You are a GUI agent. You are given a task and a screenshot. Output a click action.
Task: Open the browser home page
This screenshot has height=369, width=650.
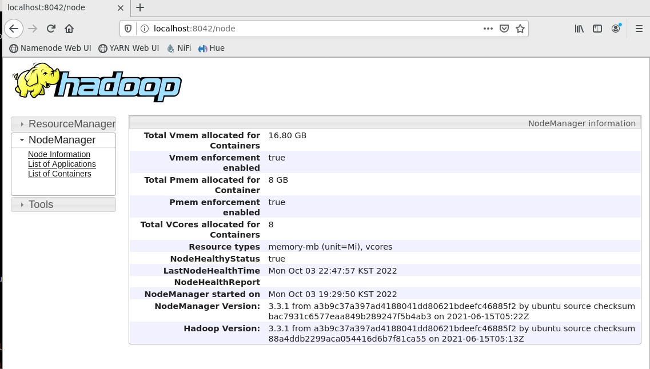(x=69, y=29)
